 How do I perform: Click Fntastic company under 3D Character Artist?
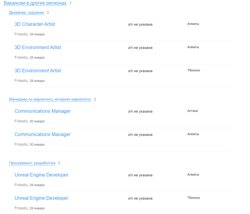21,34
